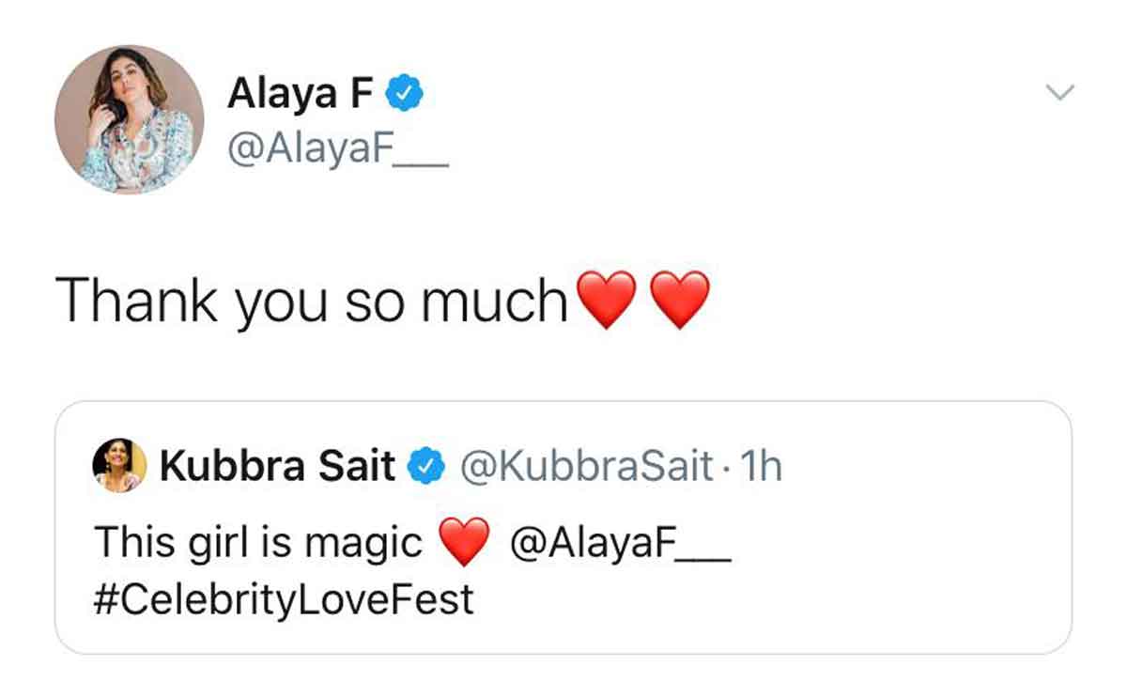Open Alaya F's profile picture
Image resolution: width=1127 pixels, height=697 pixels.
coord(129,119)
